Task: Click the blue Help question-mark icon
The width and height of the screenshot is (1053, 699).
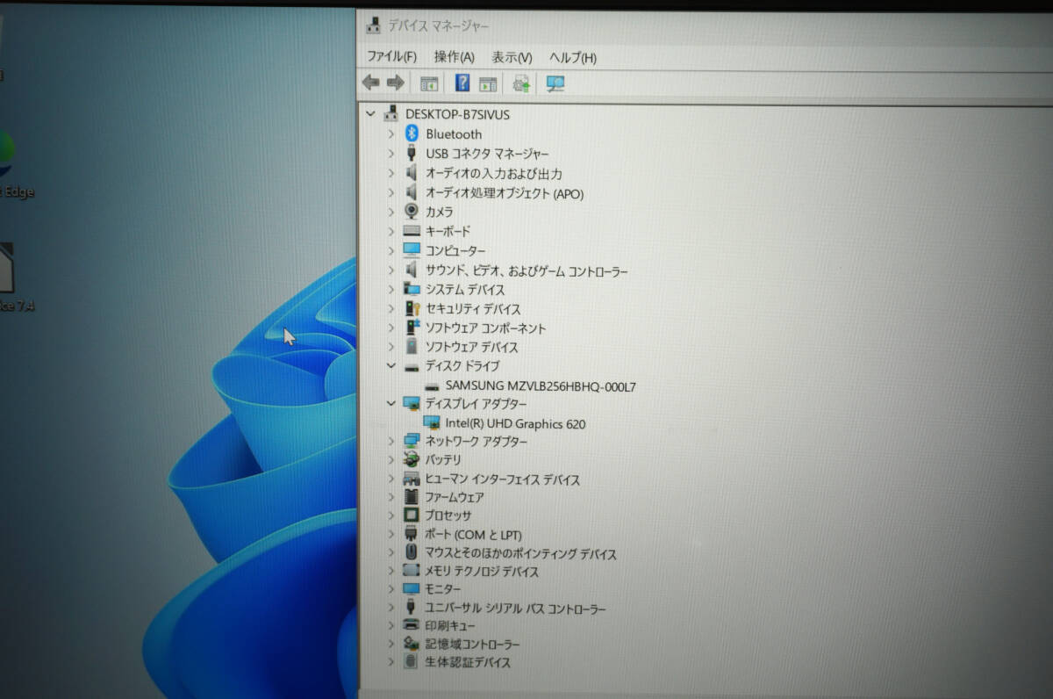Action: pos(462,83)
